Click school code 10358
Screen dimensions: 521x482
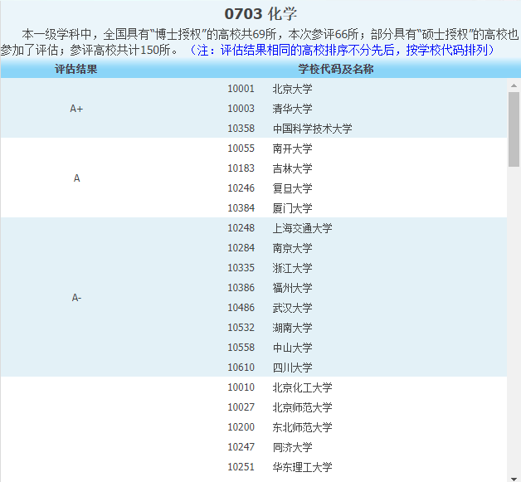[241, 129]
